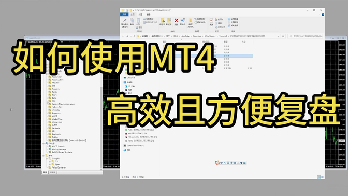Click the Pin to Quick Access icon in the Explorer ribbon
Viewport: 348px width, 196px height.
click(125, 20)
